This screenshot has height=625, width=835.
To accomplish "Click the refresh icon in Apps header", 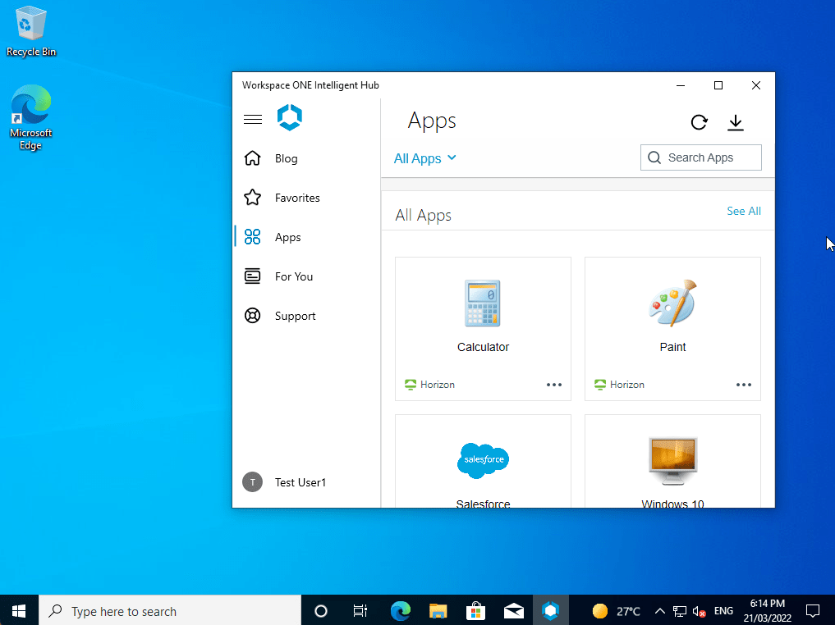I will [699, 122].
